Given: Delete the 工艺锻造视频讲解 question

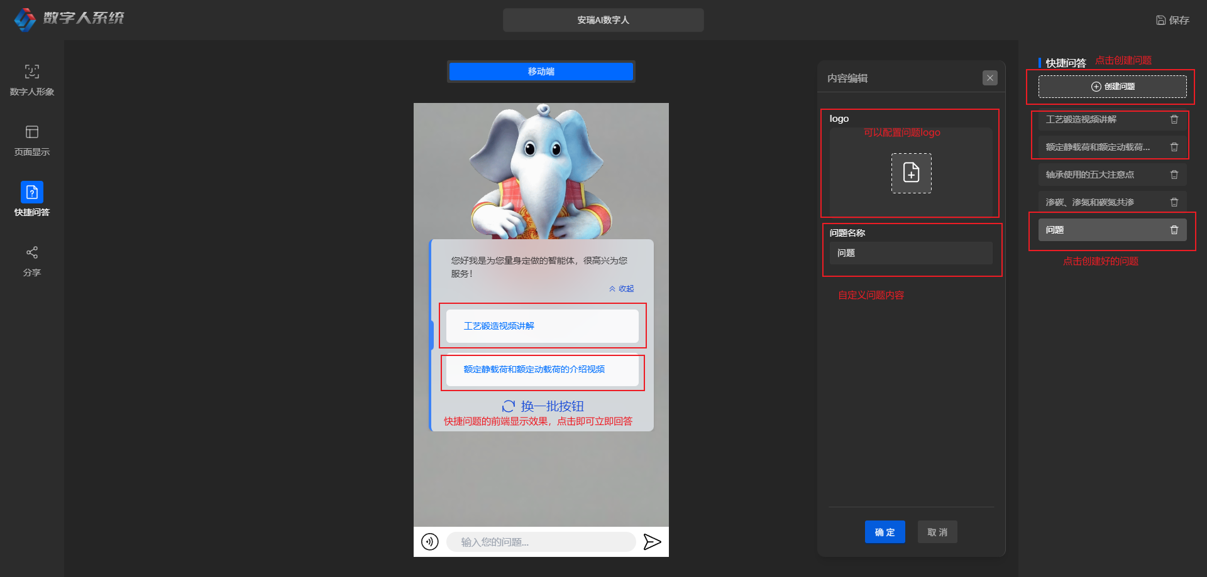Looking at the screenshot, I should [x=1174, y=119].
